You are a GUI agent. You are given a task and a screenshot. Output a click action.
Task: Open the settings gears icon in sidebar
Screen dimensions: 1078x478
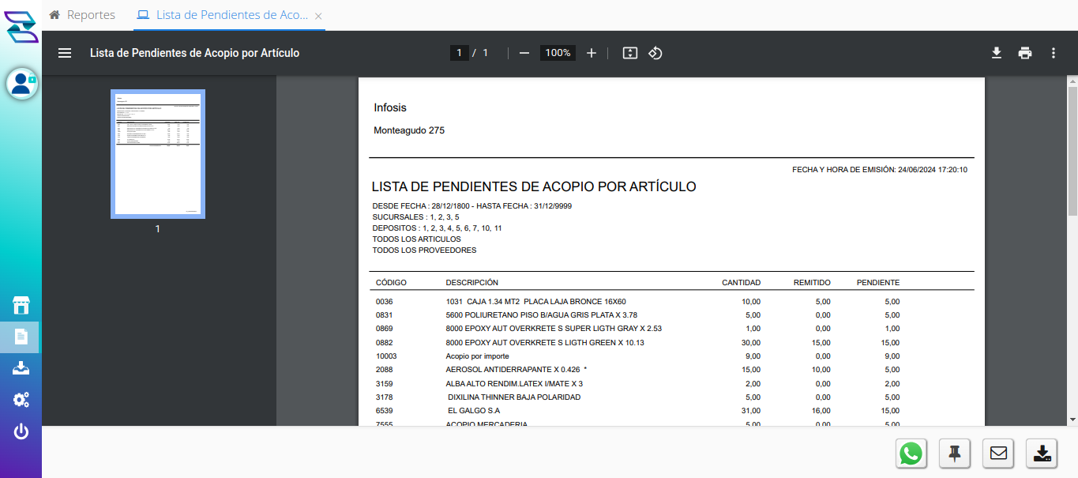coord(21,400)
